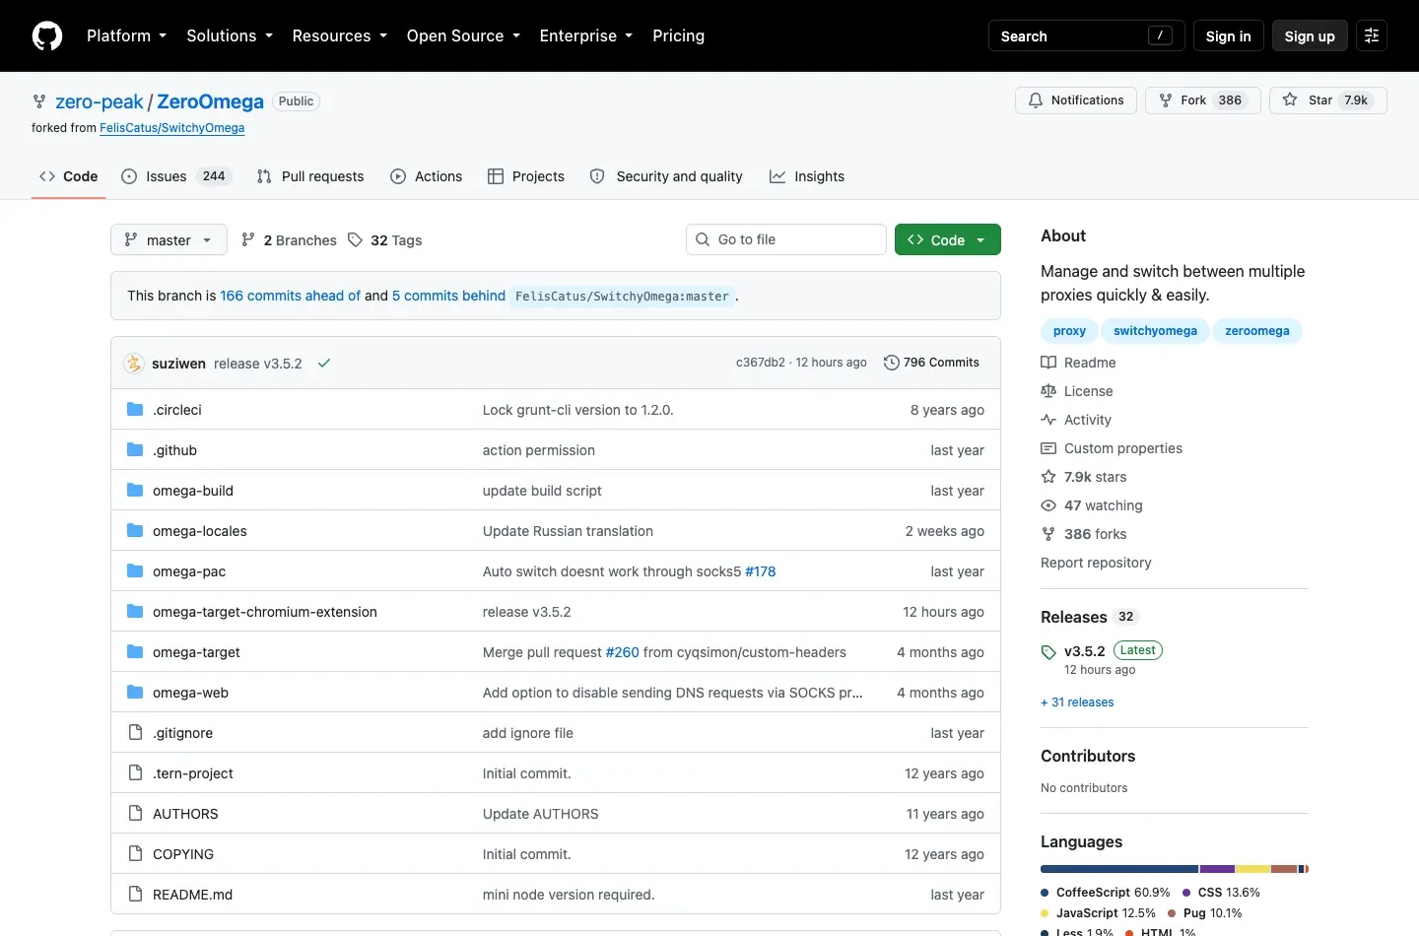
Task: Click the zeroomega topic tag
Action: click(1256, 331)
